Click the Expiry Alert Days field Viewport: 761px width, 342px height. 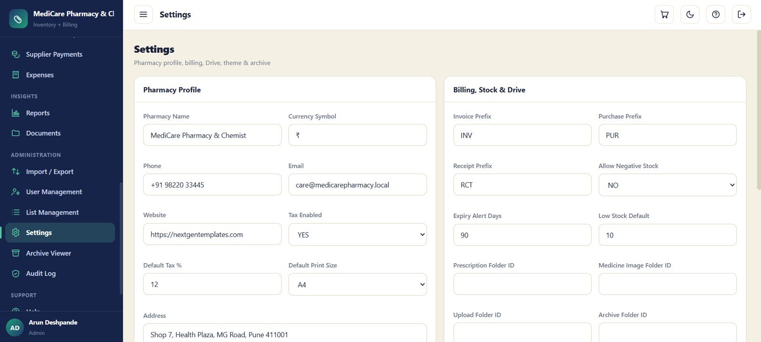pos(522,235)
